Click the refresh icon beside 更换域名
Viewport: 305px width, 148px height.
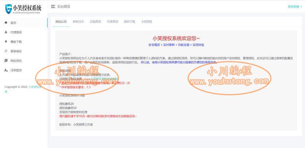point(6,51)
